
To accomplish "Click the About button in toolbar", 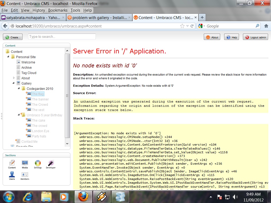I will pos(212,37).
